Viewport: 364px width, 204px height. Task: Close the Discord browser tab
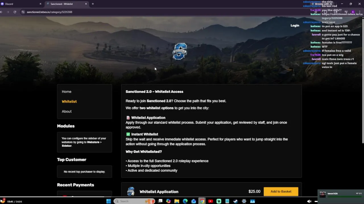40,4
